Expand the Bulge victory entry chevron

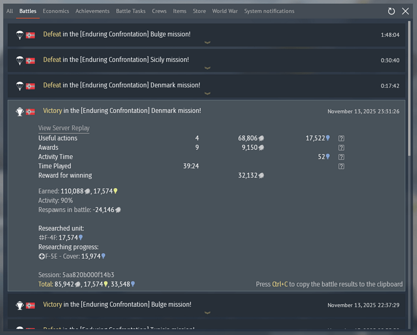coord(207,313)
